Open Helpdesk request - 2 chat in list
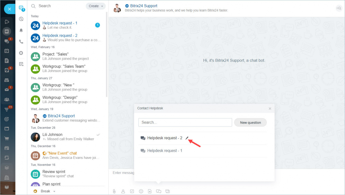This screenshot has width=345, height=195. [67, 38]
